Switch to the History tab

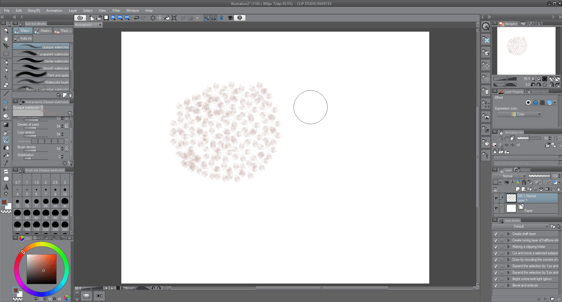tap(522, 170)
